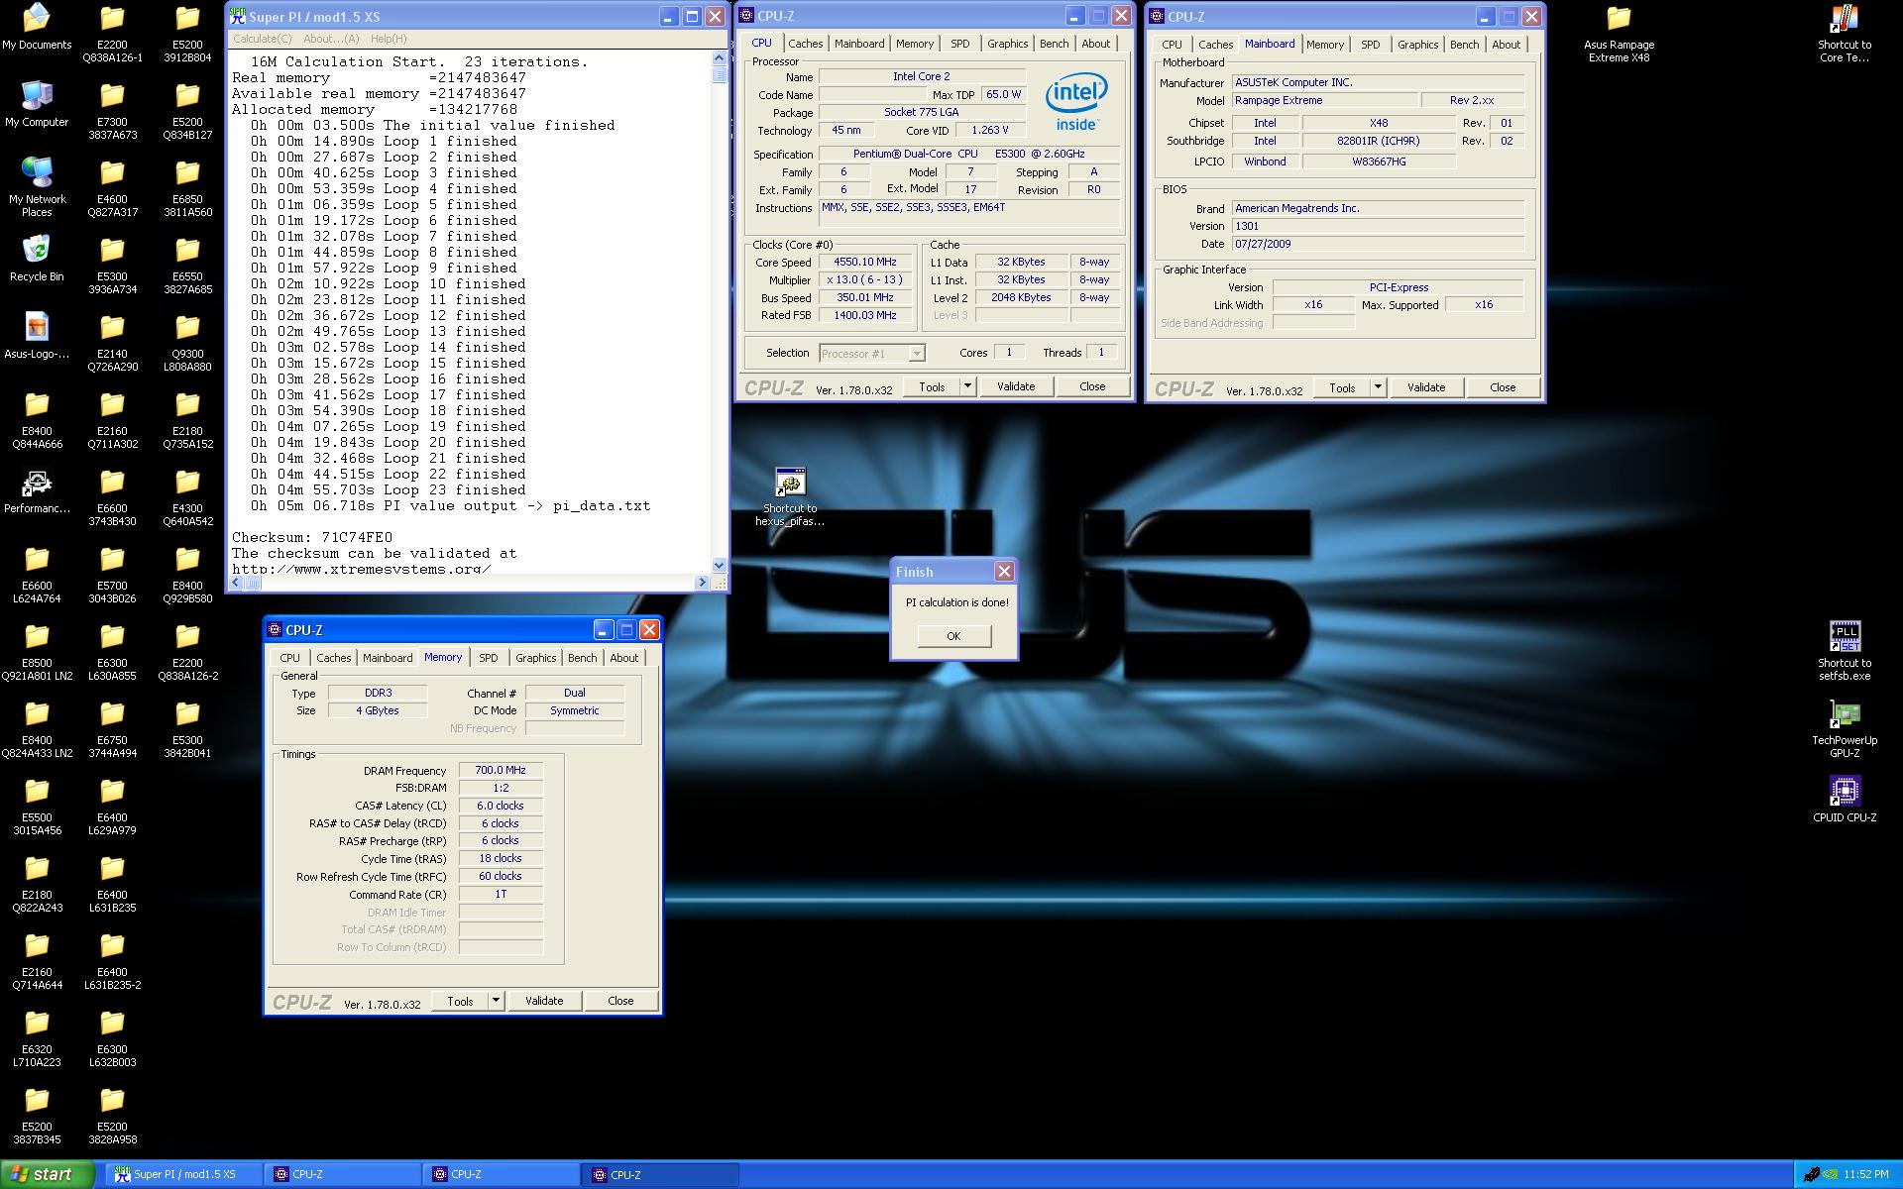Image resolution: width=1903 pixels, height=1189 pixels.
Task: Click mainboard Model value Rampage Extreme
Action: tap(1323, 101)
